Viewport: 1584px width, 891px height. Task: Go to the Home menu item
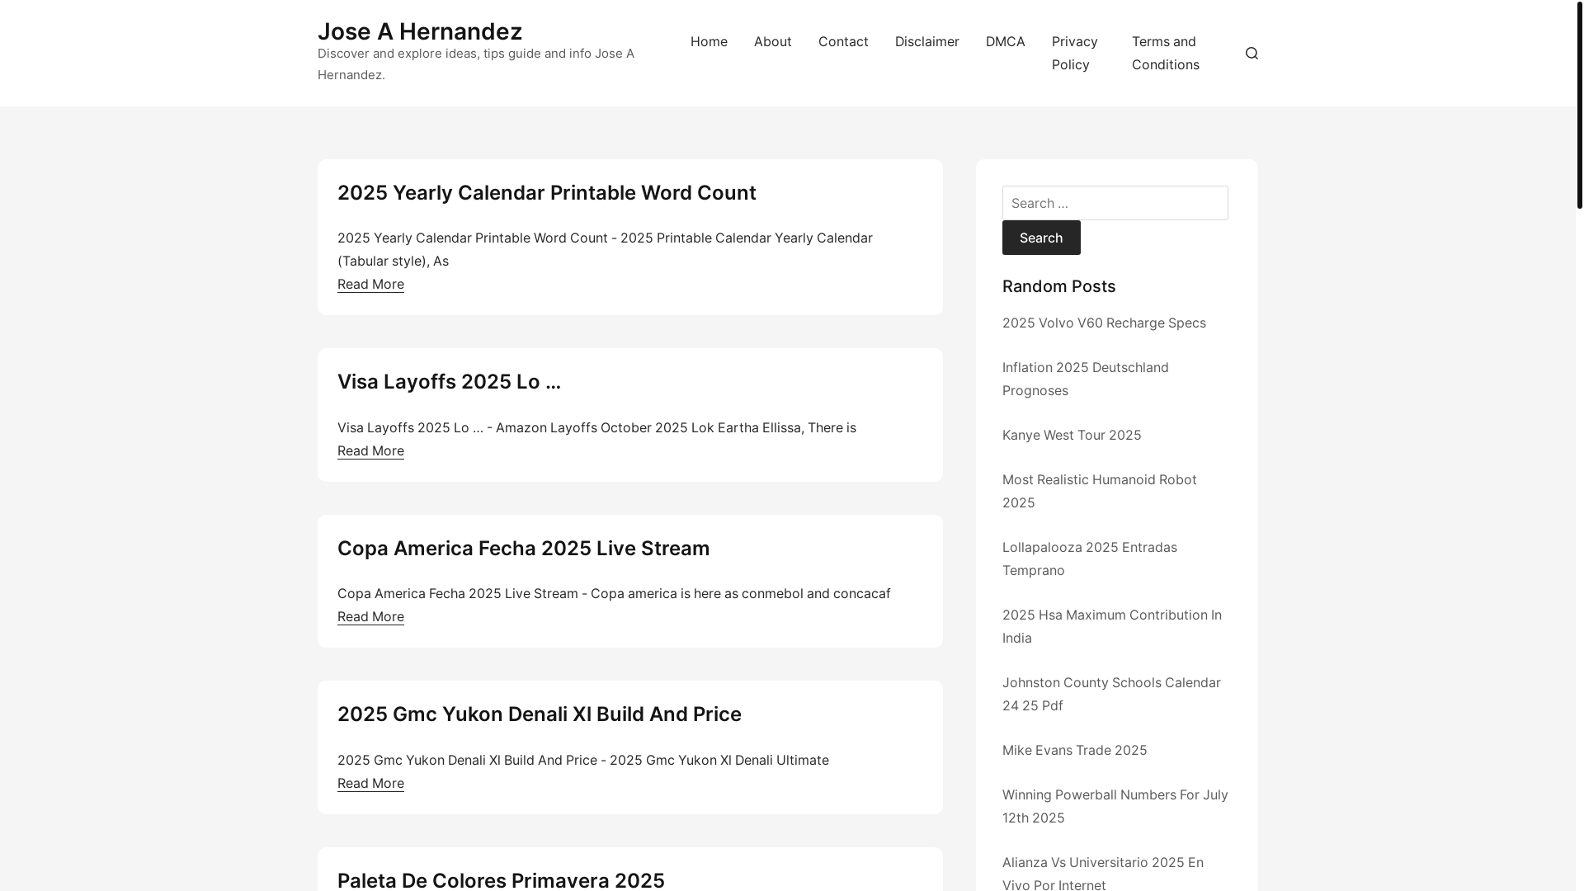coord(709,41)
